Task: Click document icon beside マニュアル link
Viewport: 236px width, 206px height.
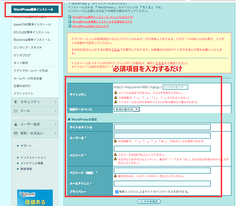Action: (x=69, y=17)
